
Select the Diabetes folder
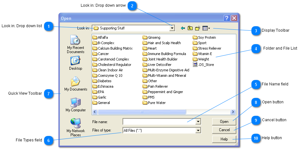click(102, 81)
